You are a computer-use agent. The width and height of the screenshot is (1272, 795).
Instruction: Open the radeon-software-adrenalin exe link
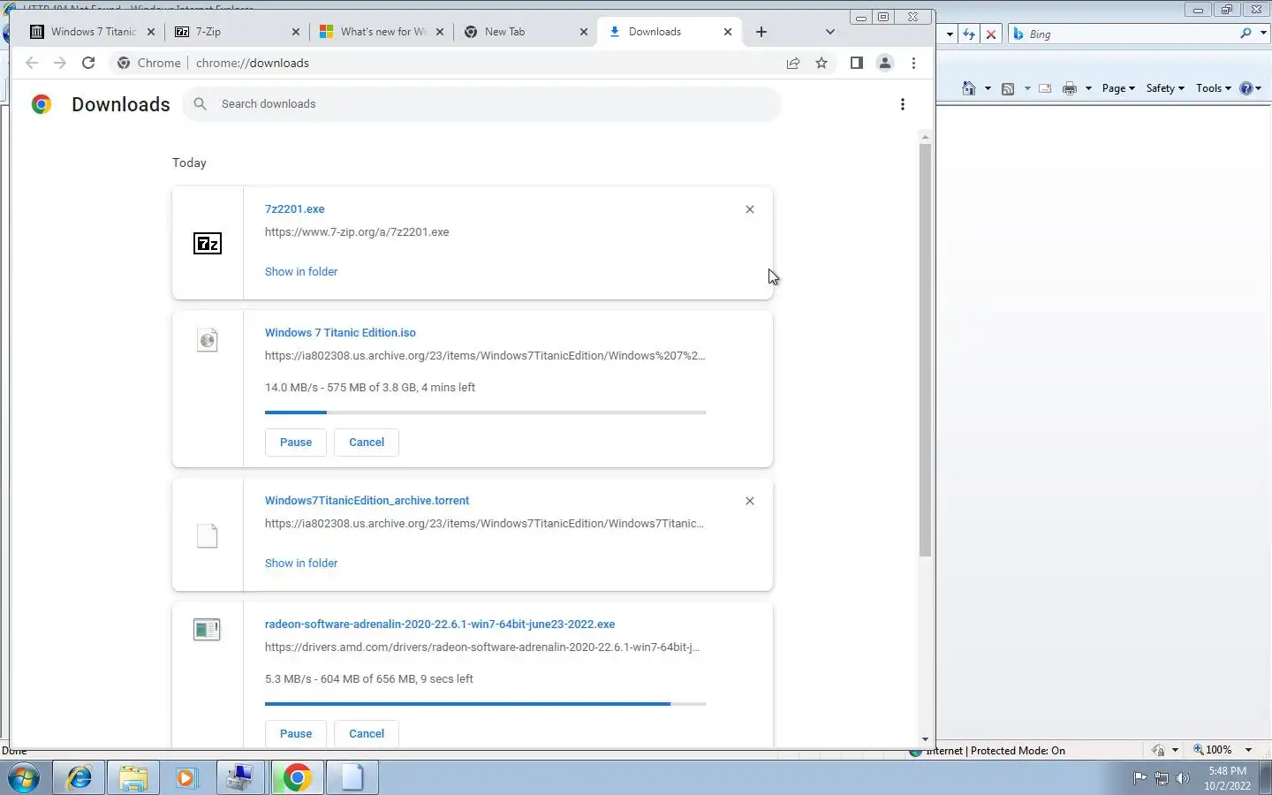point(440,625)
